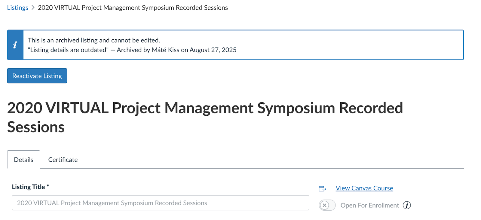The image size is (481, 220).
Task: Click the blue info icon on the archived banner
Action: (x=15, y=45)
